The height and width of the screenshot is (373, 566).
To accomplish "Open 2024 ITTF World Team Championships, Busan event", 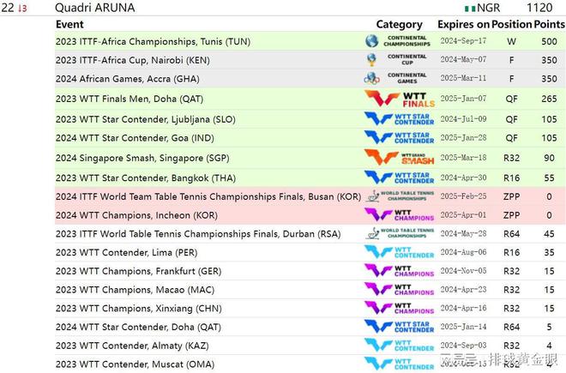I will coord(208,196).
